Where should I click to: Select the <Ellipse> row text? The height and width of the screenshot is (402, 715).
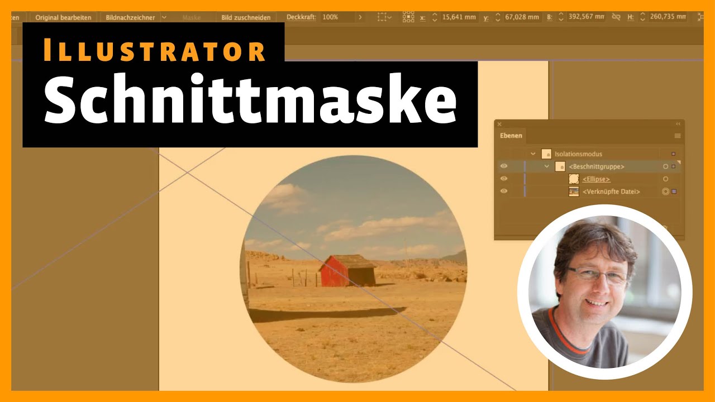point(596,179)
